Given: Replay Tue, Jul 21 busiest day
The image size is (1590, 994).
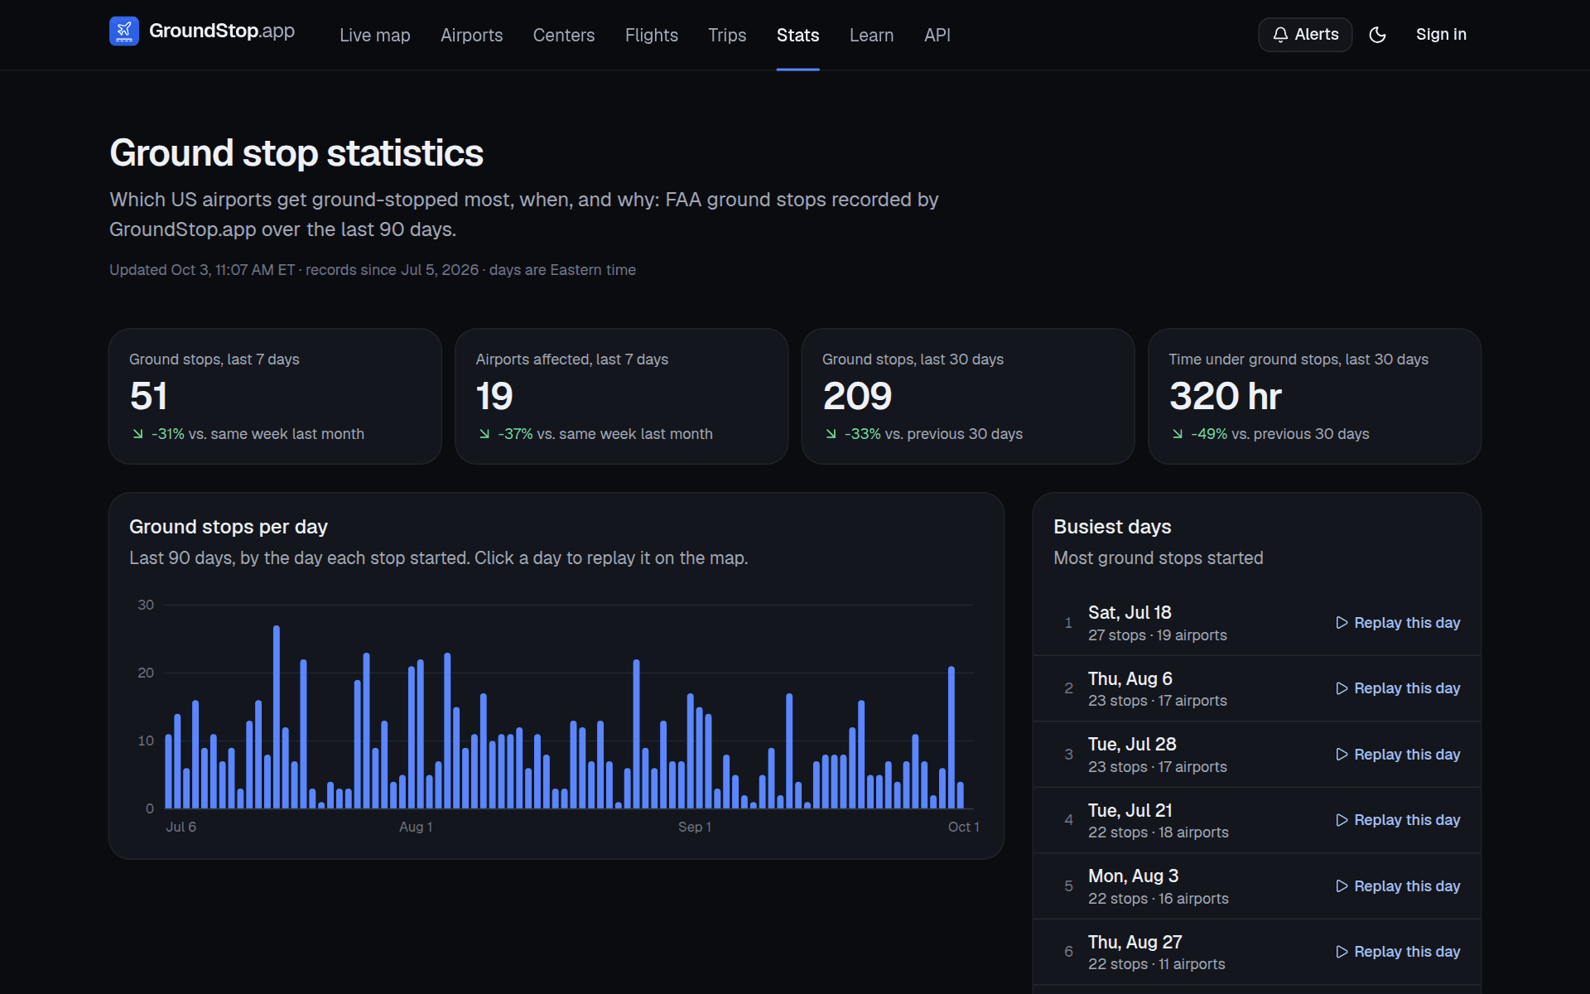Looking at the screenshot, I should [x=1398, y=820].
